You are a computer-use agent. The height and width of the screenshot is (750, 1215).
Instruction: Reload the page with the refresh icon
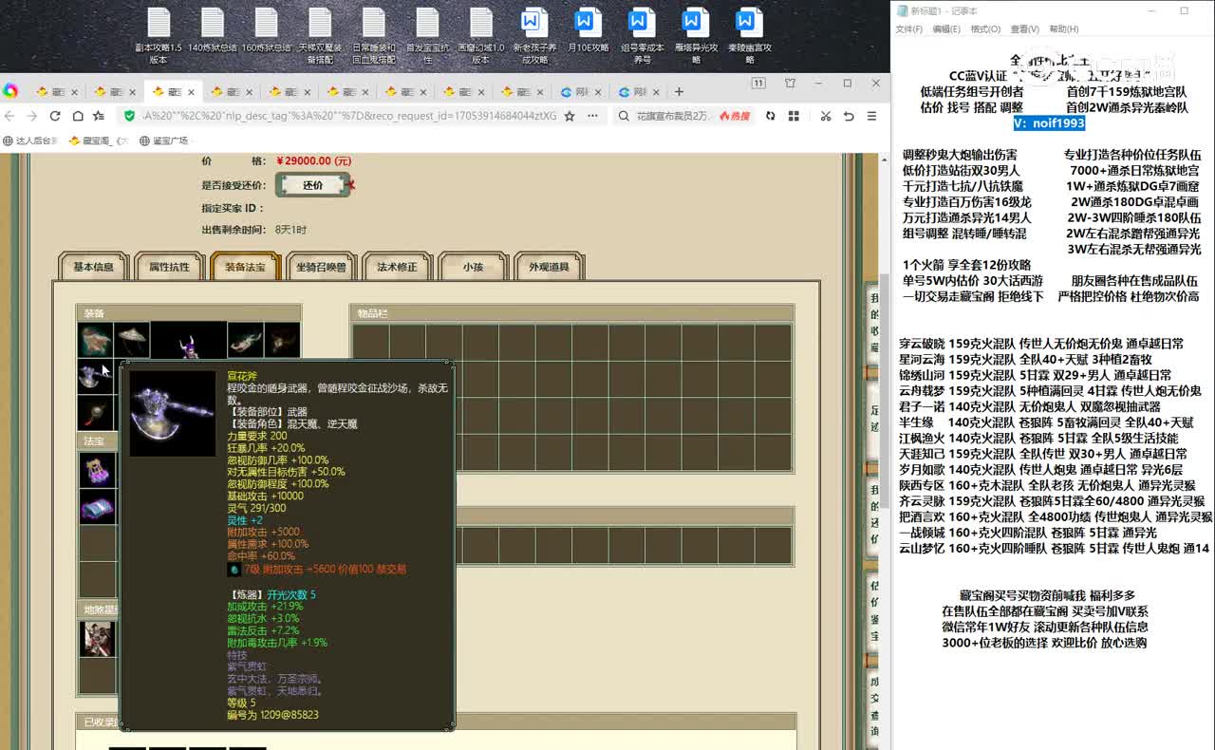(54, 116)
